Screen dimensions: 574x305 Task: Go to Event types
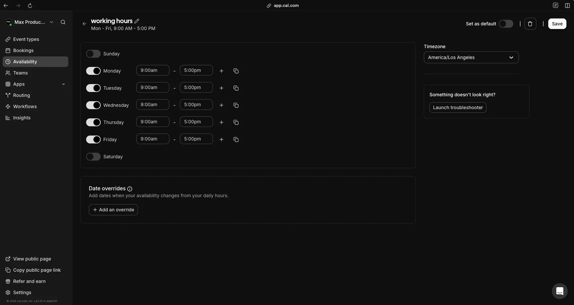tap(26, 39)
